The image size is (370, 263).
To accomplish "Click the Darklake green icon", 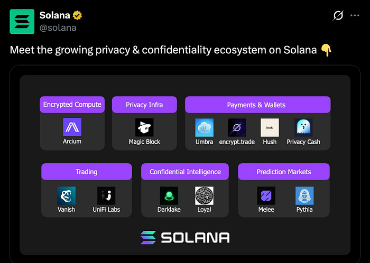I will [169, 196].
